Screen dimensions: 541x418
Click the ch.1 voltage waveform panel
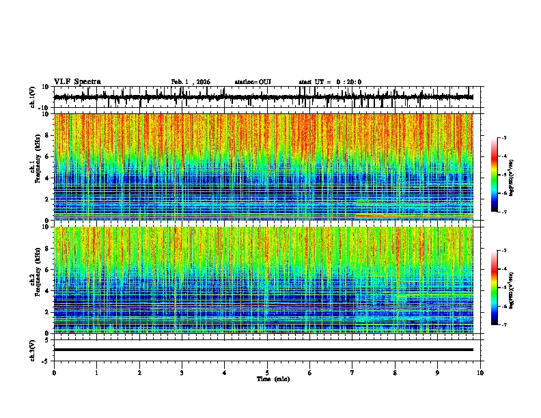(266, 97)
